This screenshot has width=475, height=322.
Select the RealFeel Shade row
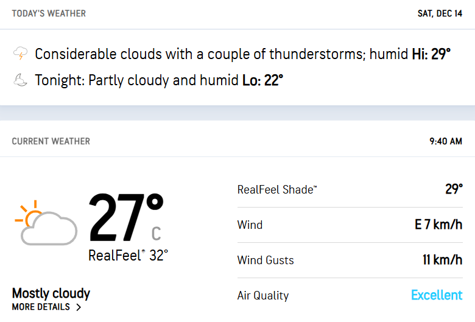coord(350,190)
